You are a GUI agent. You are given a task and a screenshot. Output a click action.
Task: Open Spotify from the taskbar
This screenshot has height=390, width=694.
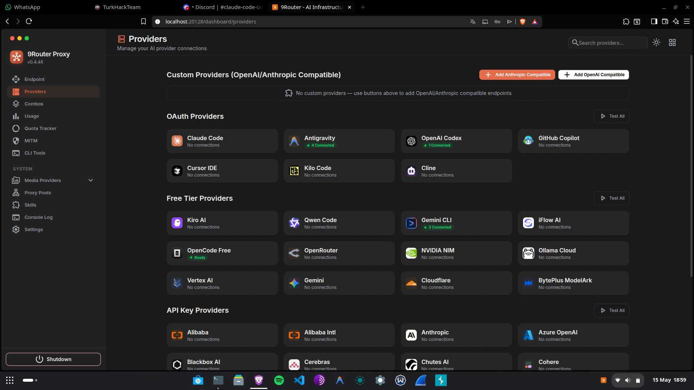click(x=279, y=380)
